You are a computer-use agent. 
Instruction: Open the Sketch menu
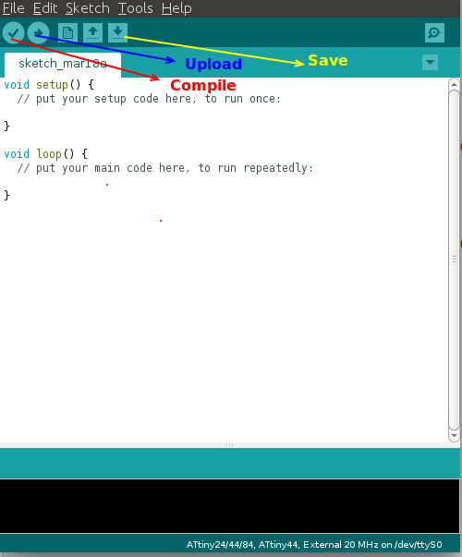click(x=88, y=8)
